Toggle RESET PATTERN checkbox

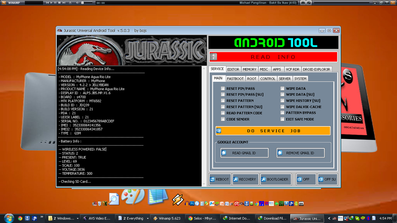223,101
